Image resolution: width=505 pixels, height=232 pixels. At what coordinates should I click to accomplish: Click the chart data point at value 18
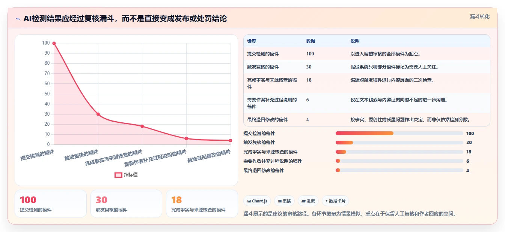[x=142, y=126]
